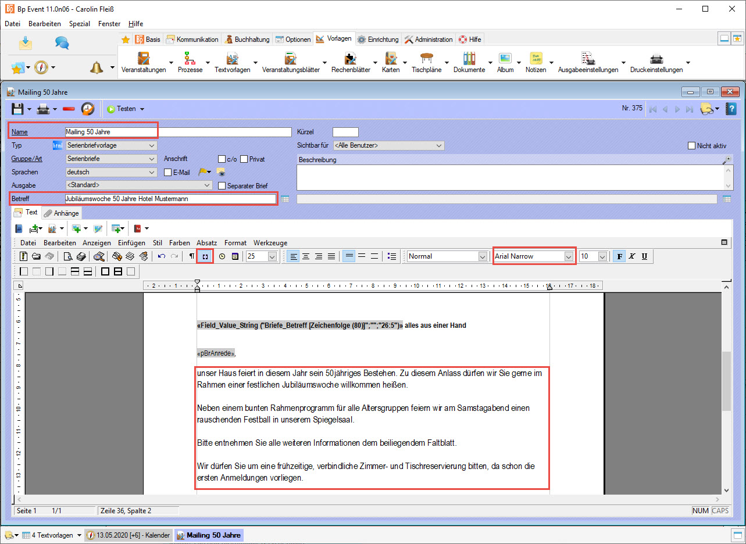Click the Prozesse ribbon icon
Screen dimensions: 746x544
click(x=190, y=59)
